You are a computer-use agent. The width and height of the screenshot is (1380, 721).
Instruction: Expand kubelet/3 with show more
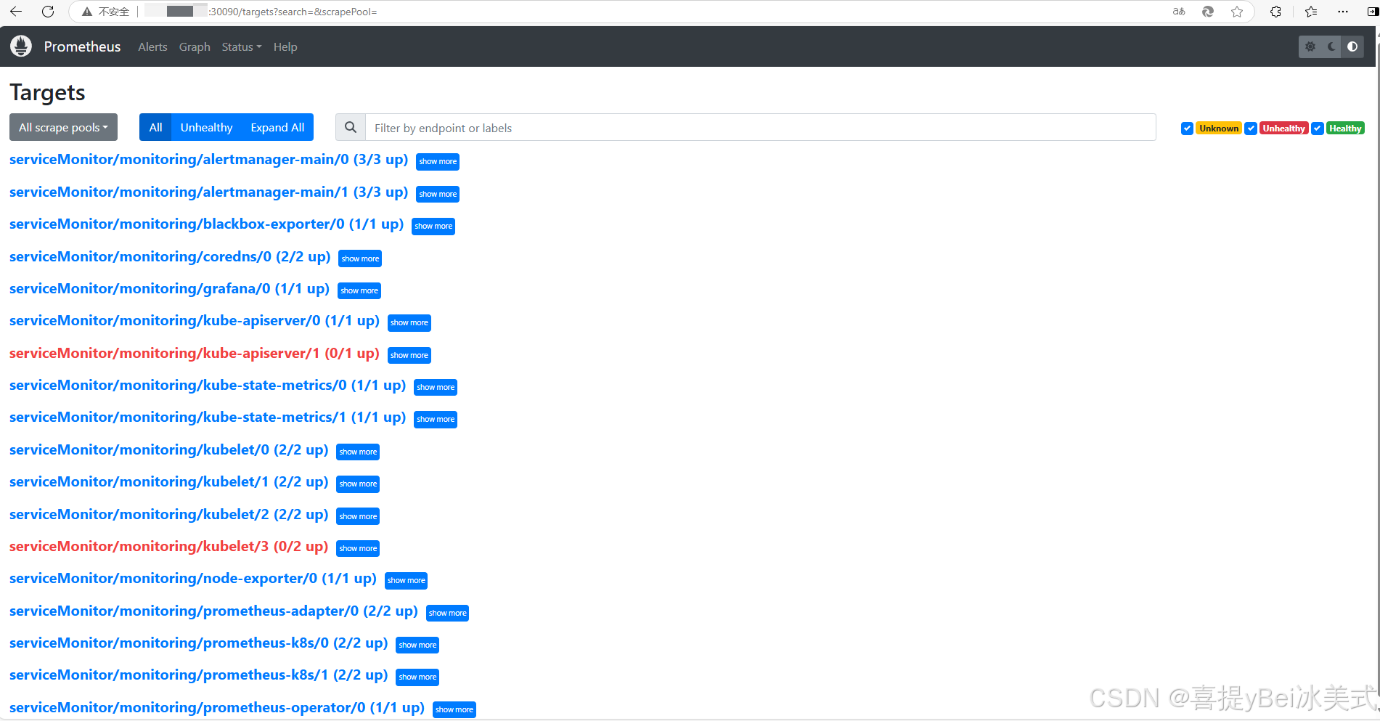point(358,548)
